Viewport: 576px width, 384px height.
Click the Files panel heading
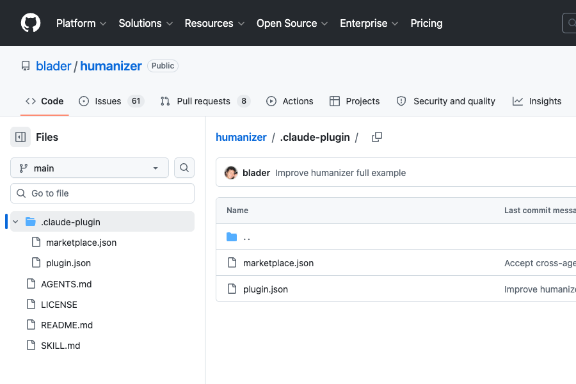click(x=47, y=137)
